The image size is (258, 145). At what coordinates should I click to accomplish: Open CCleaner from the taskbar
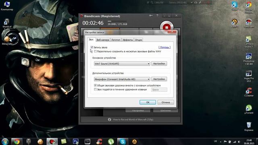(99, 141)
